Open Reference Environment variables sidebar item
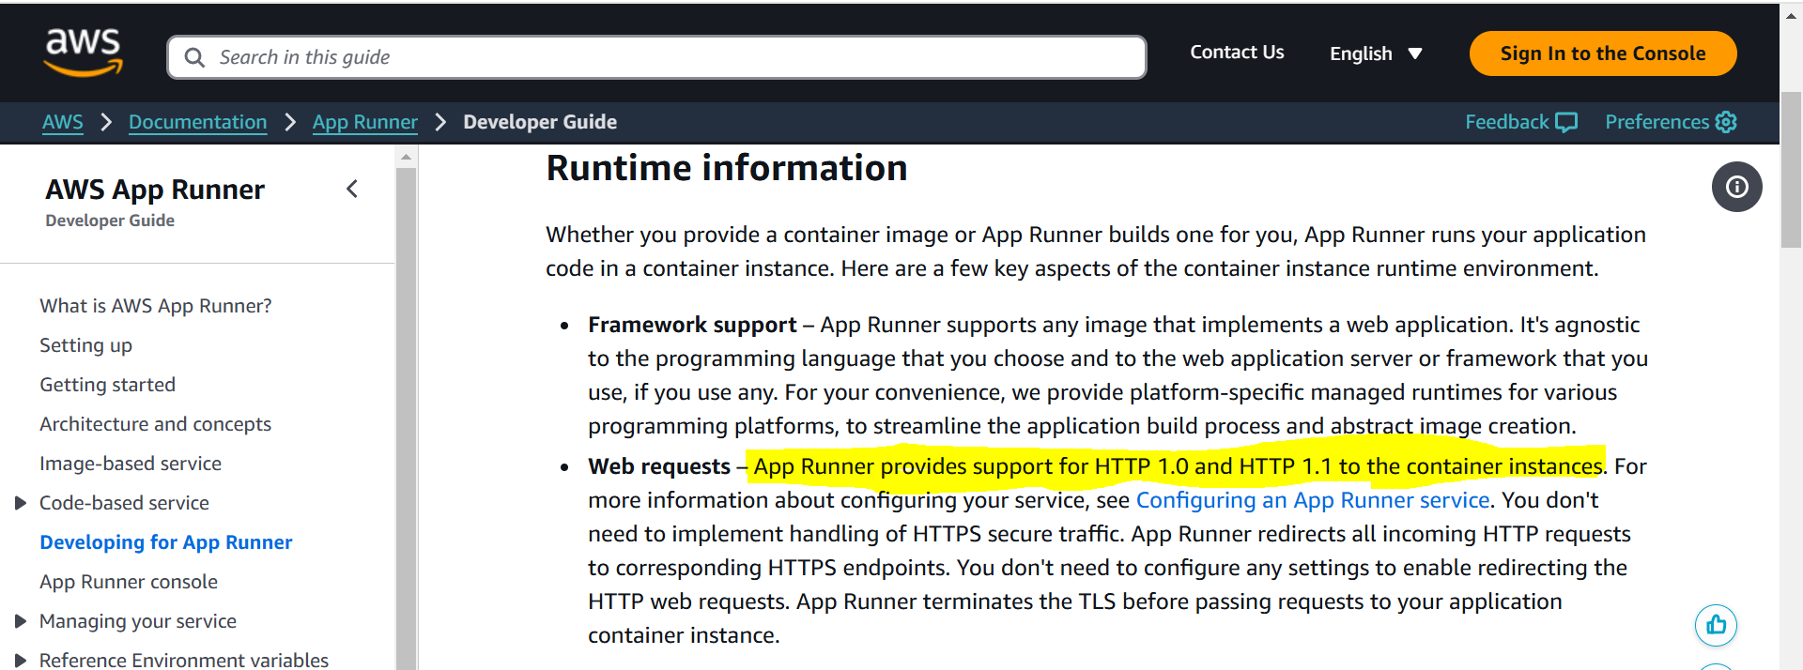The image size is (1803, 670). click(183, 660)
